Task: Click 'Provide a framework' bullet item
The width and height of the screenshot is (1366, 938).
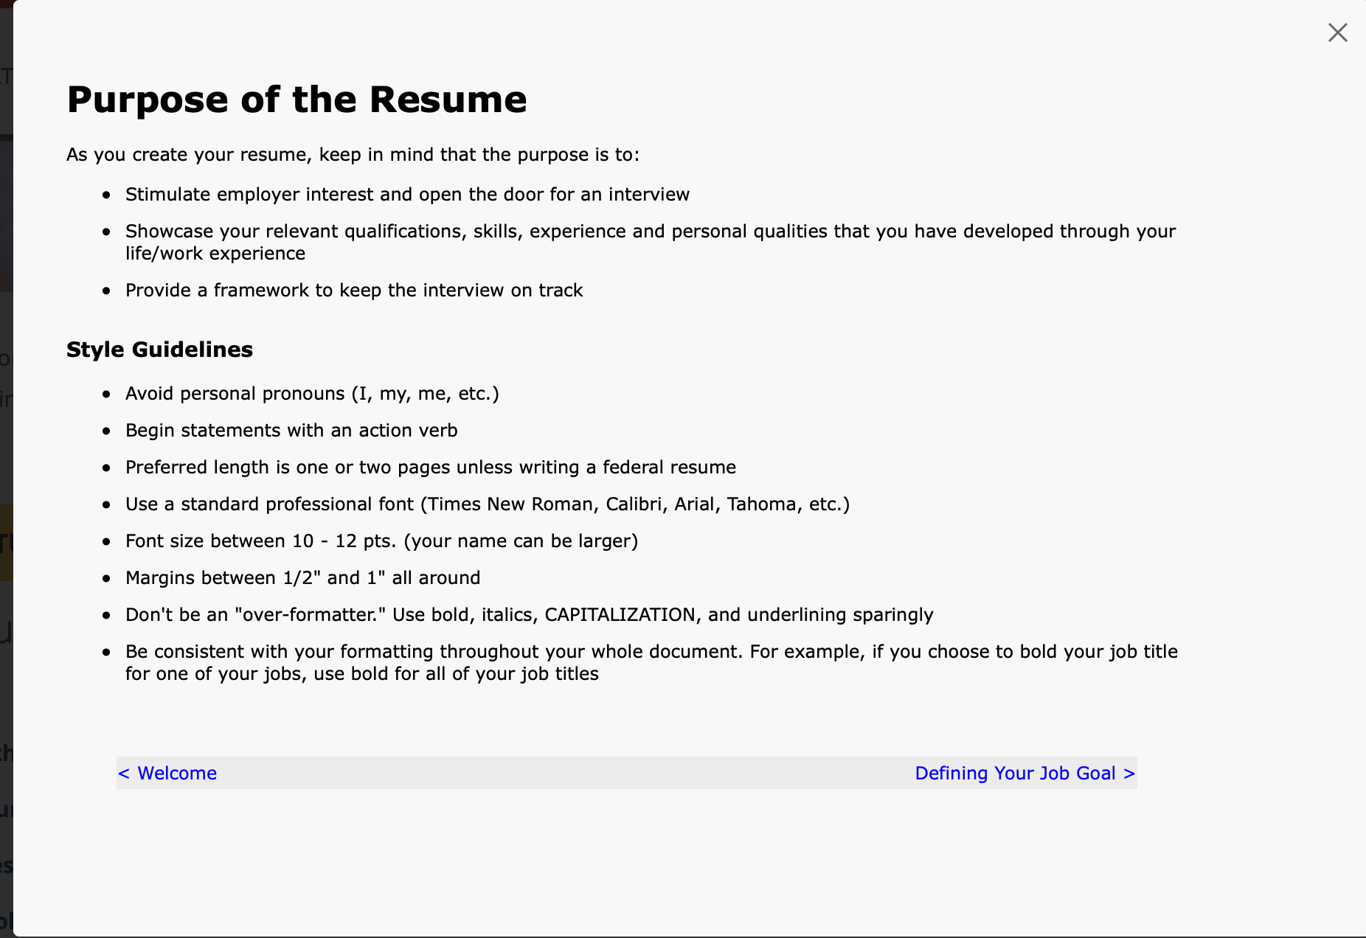Action: click(354, 290)
